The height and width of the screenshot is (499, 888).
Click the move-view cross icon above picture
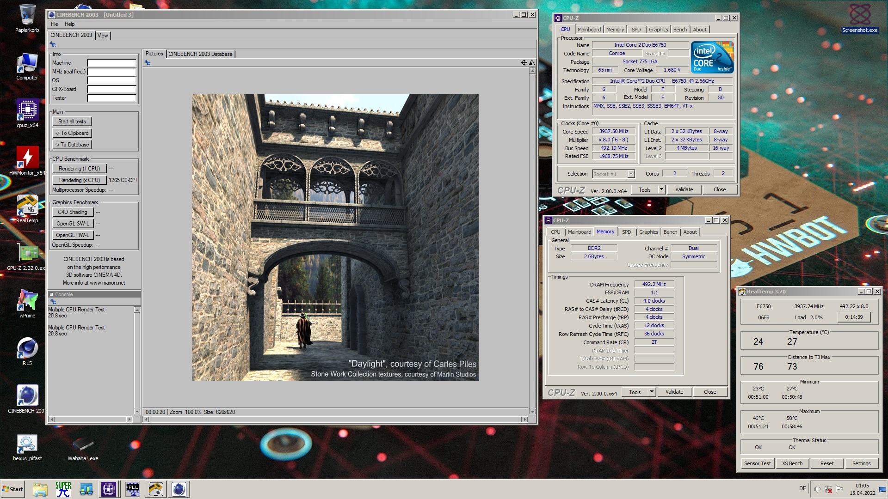coord(524,63)
